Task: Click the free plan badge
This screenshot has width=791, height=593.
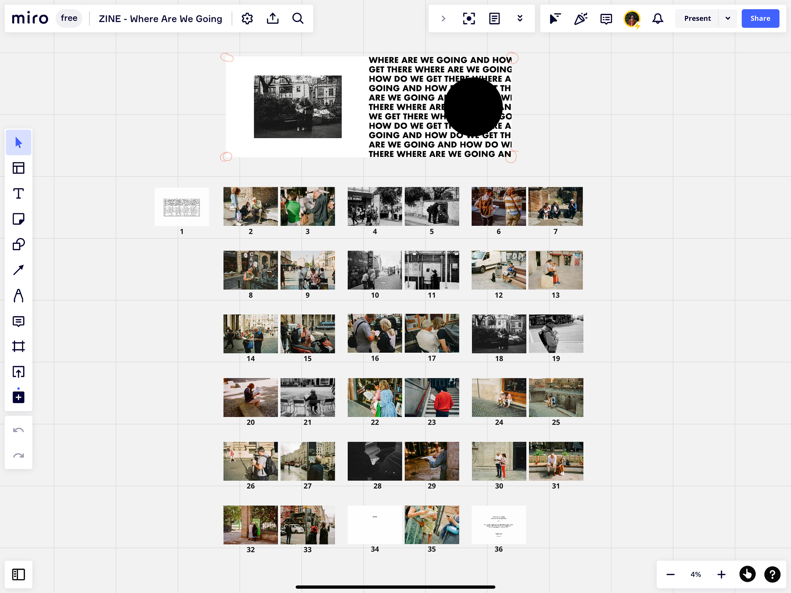Action: click(69, 18)
